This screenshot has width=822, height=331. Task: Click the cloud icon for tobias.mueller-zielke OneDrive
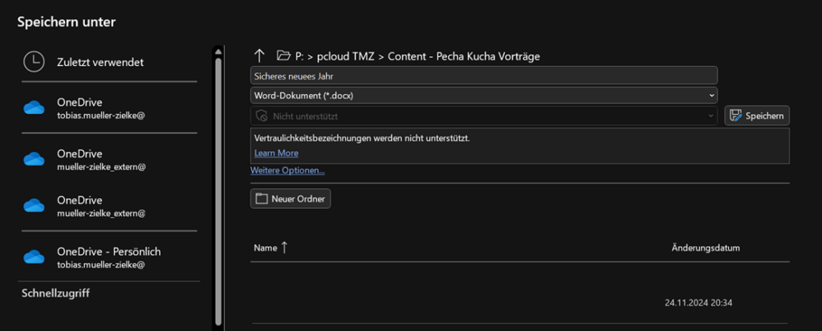click(34, 108)
